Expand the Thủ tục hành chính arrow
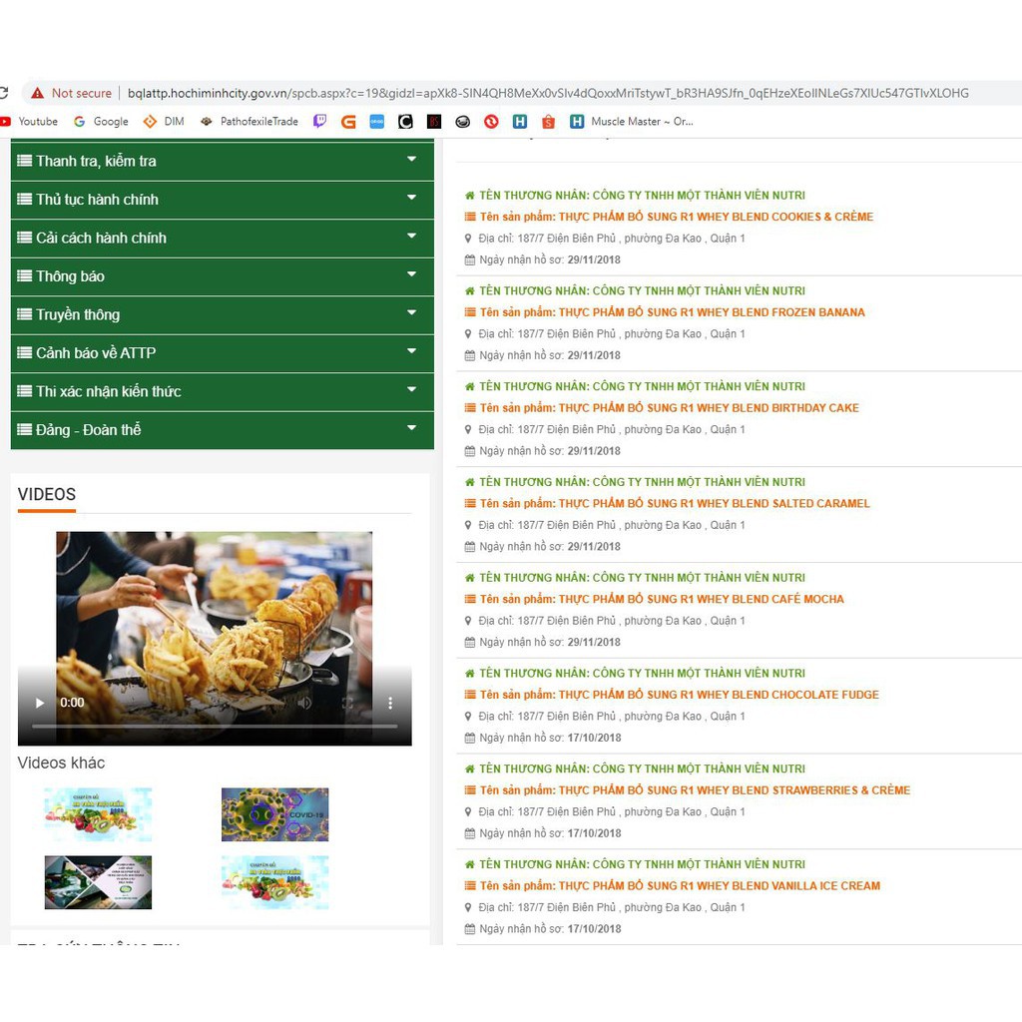Screen dimensions: 1022x1022 (411, 198)
